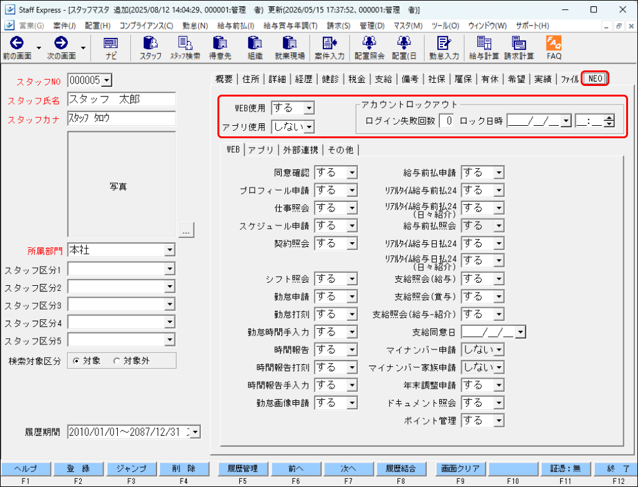Open the 案件入力 icon
The image size is (638, 487).
coord(330,48)
